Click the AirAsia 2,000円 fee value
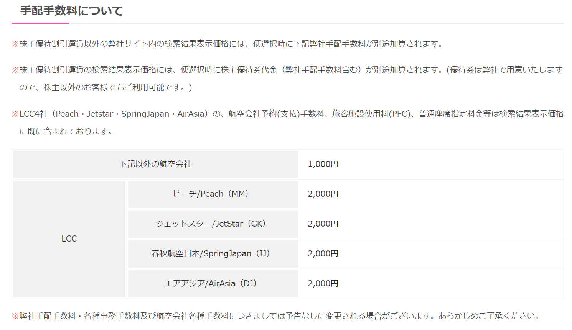 [x=323, y=284]
